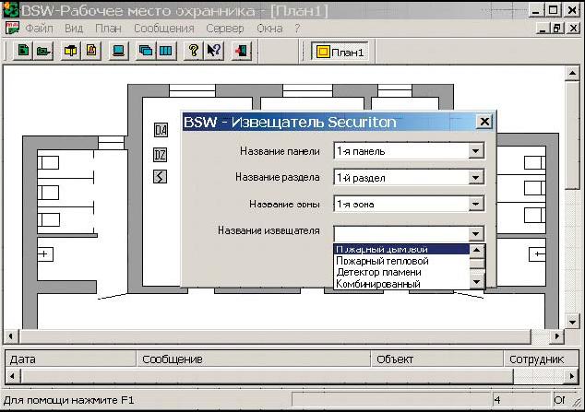Choose Пожарный дымовой from the list

[401, 249]
